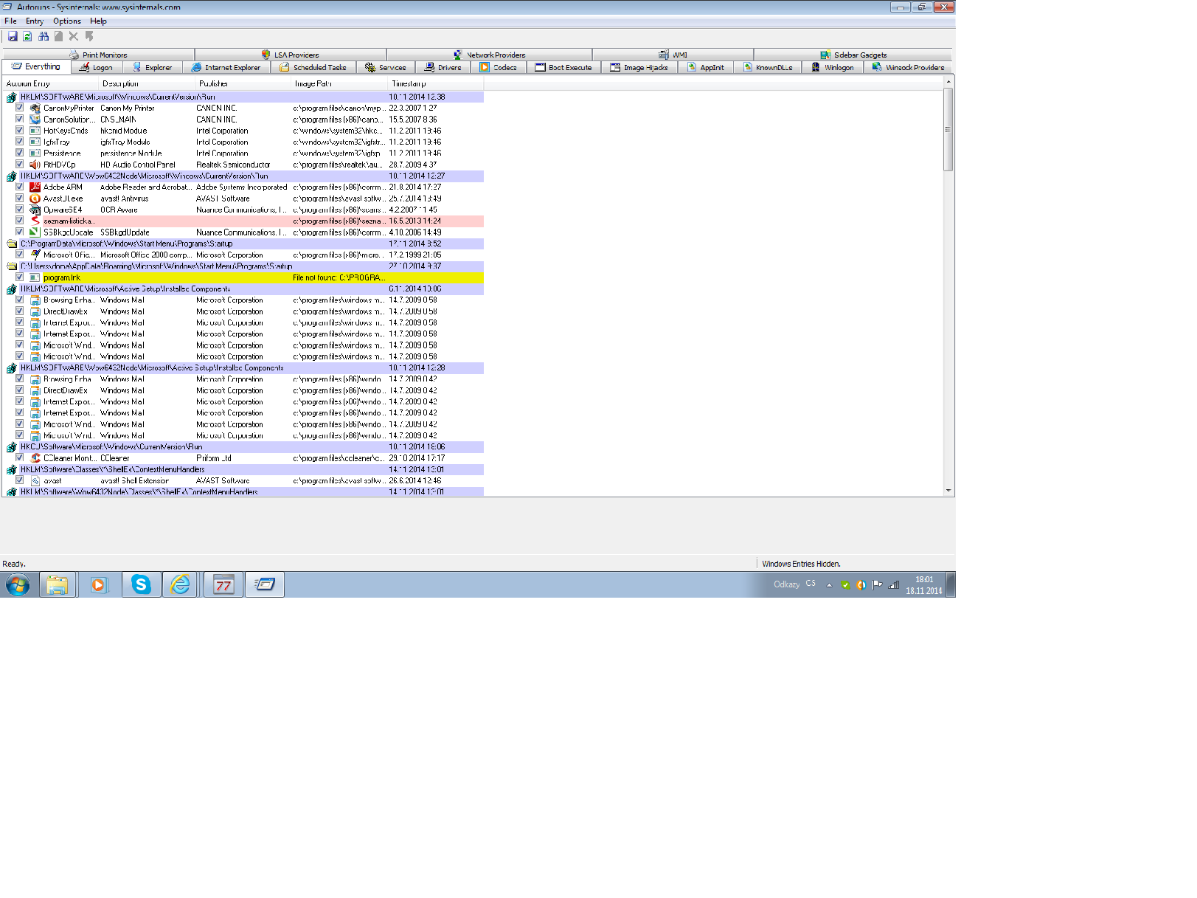Screen dimensions: 1197x898
Task: Click the Properties toolbar icon
Action: [x=58, y=36]
